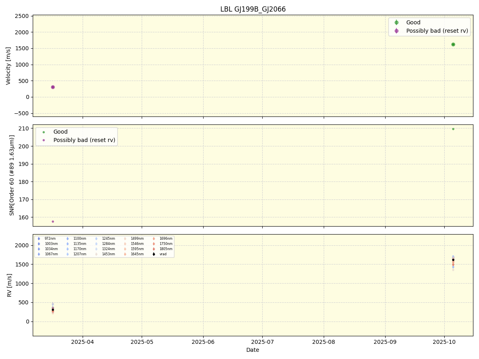Click the 2025-04 date tick label
The width and height of the screenshot is (479, 359).
coord(83,342)
